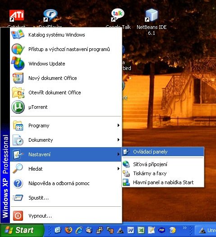Screen dimensions: 216x237
Task: Click the Tiskárny a faxy printer icon
Action: coord(126,173)
